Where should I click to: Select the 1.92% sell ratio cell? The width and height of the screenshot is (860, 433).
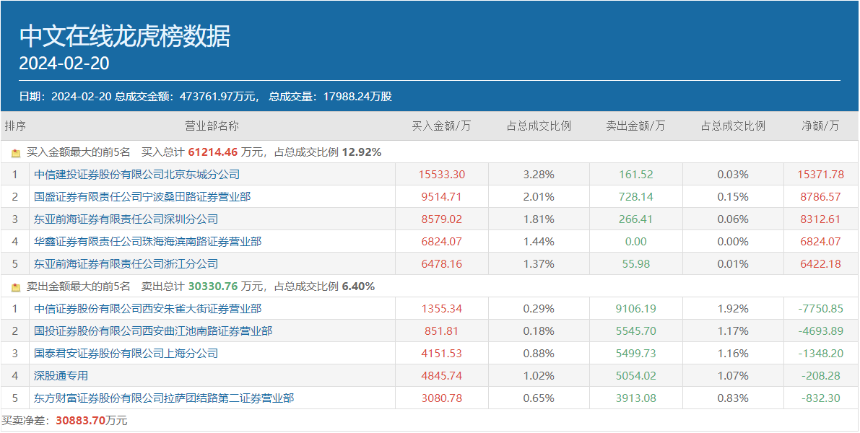click(x=733, y=309)
